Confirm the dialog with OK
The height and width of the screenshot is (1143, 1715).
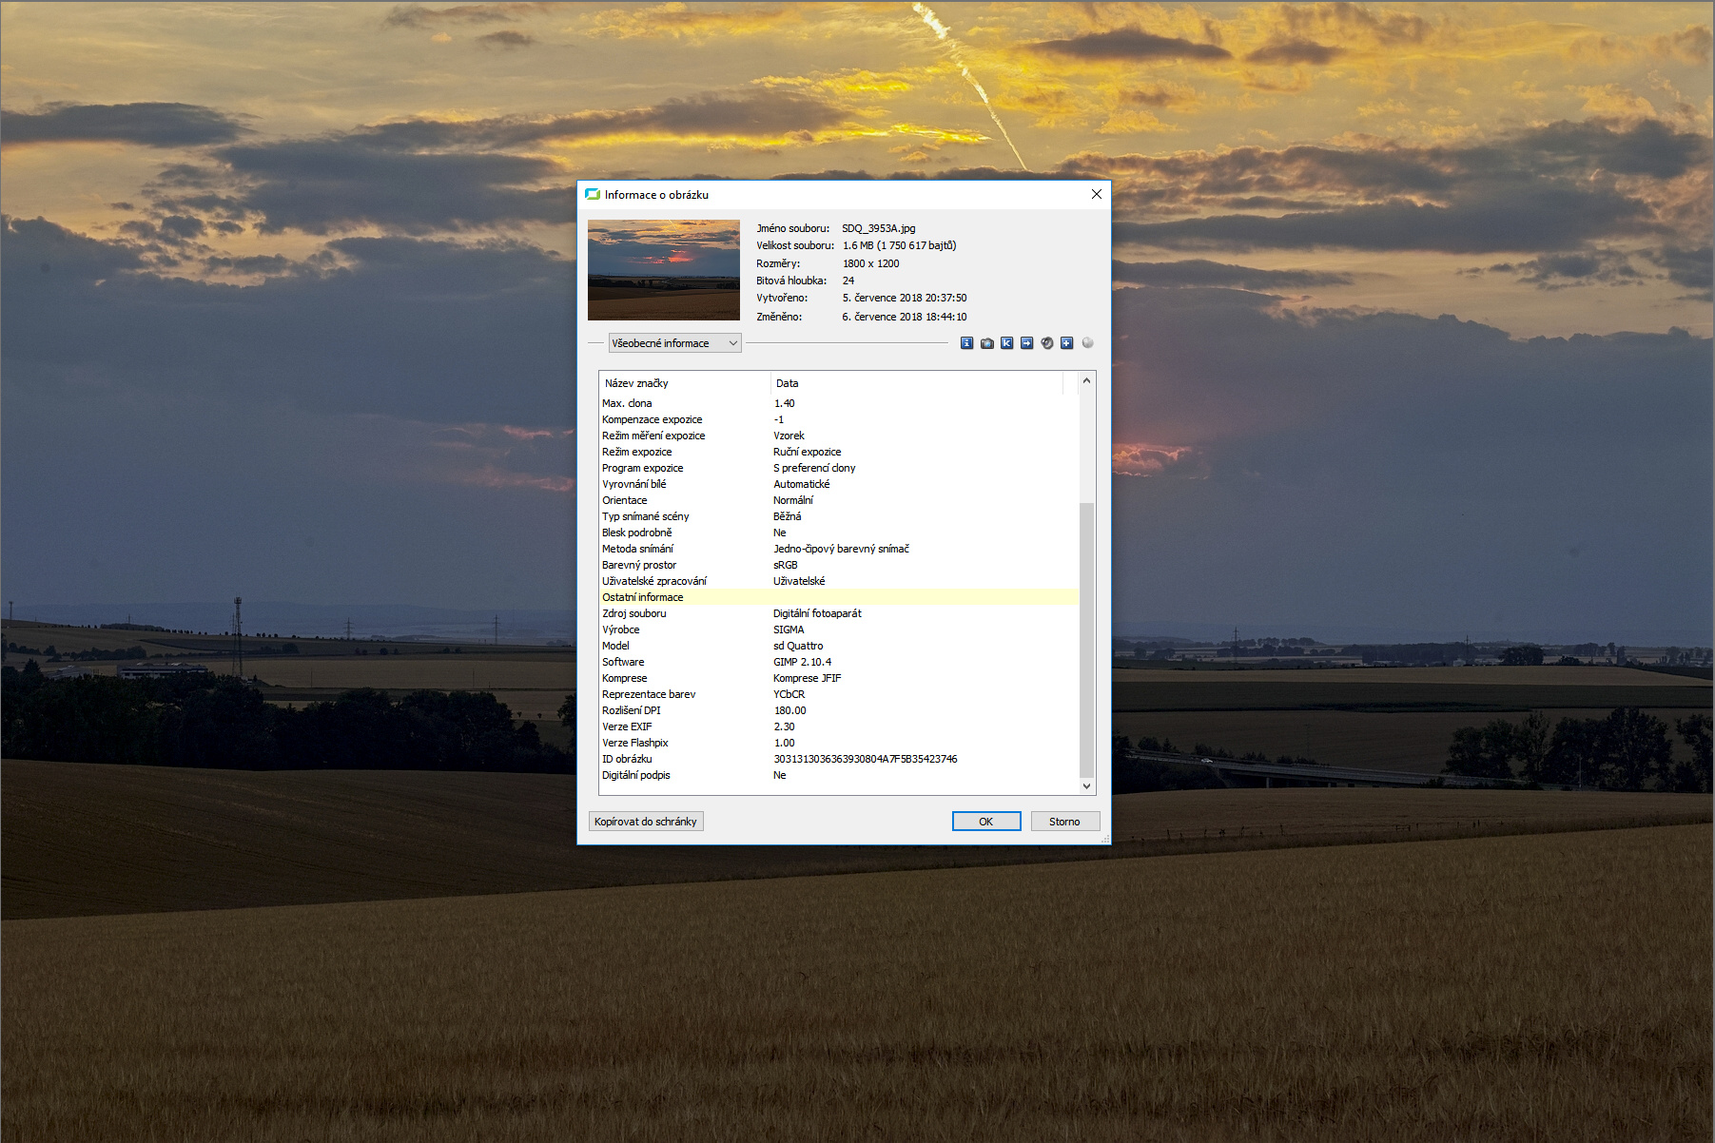tap(985, 822)
